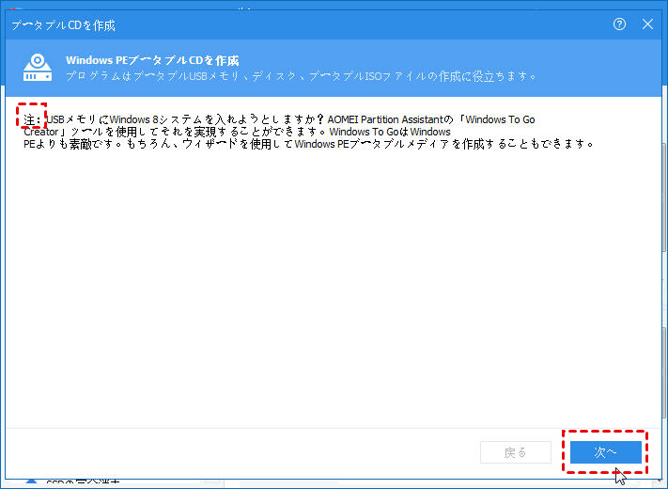This screenshot has height=489, width=668.
Task: Click the ブータブルCDを作成 window title text
Action: pos(63,25)
